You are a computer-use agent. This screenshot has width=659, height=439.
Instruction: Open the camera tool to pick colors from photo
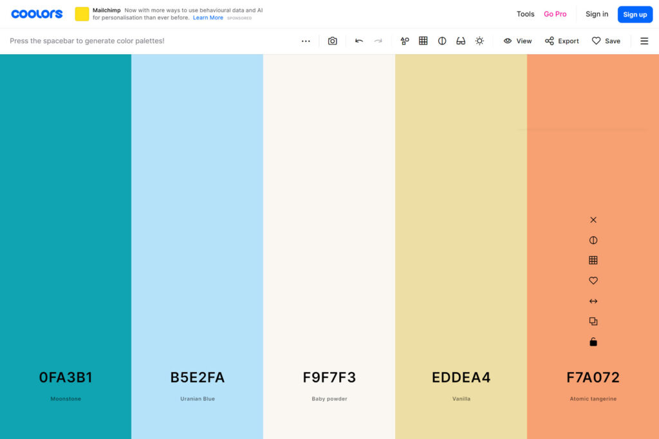coord(333,41)
